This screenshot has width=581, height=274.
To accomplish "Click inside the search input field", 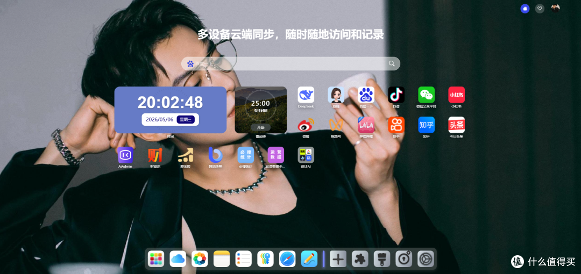I will [290, 64].
